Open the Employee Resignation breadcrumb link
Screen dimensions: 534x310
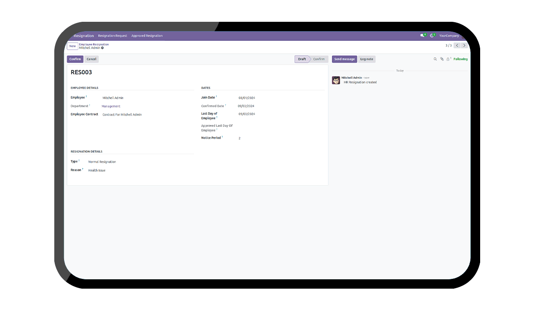[94, 44]
